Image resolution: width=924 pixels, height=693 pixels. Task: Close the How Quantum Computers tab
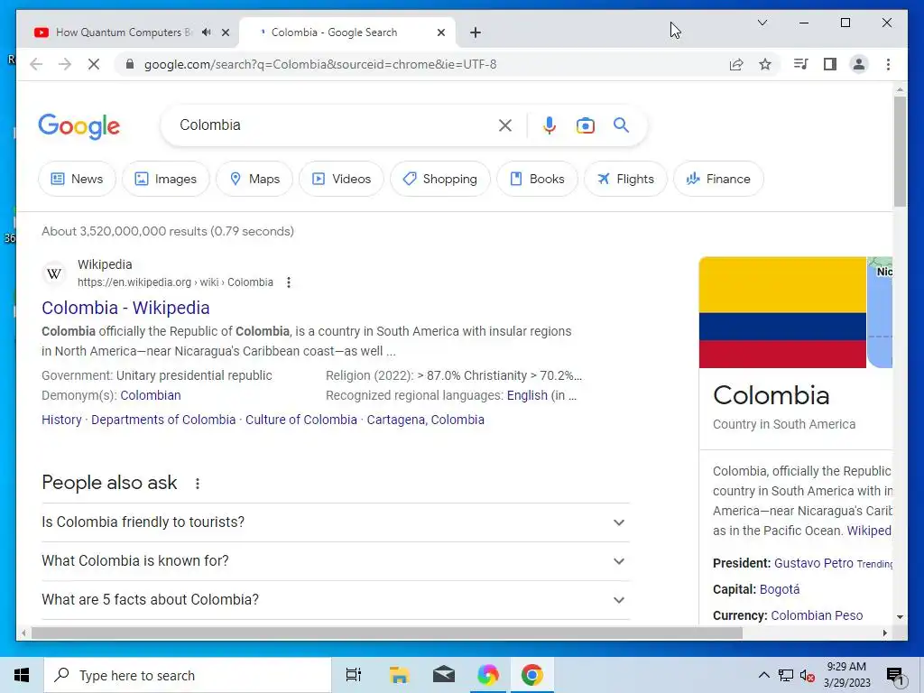(x=225, y=32)
